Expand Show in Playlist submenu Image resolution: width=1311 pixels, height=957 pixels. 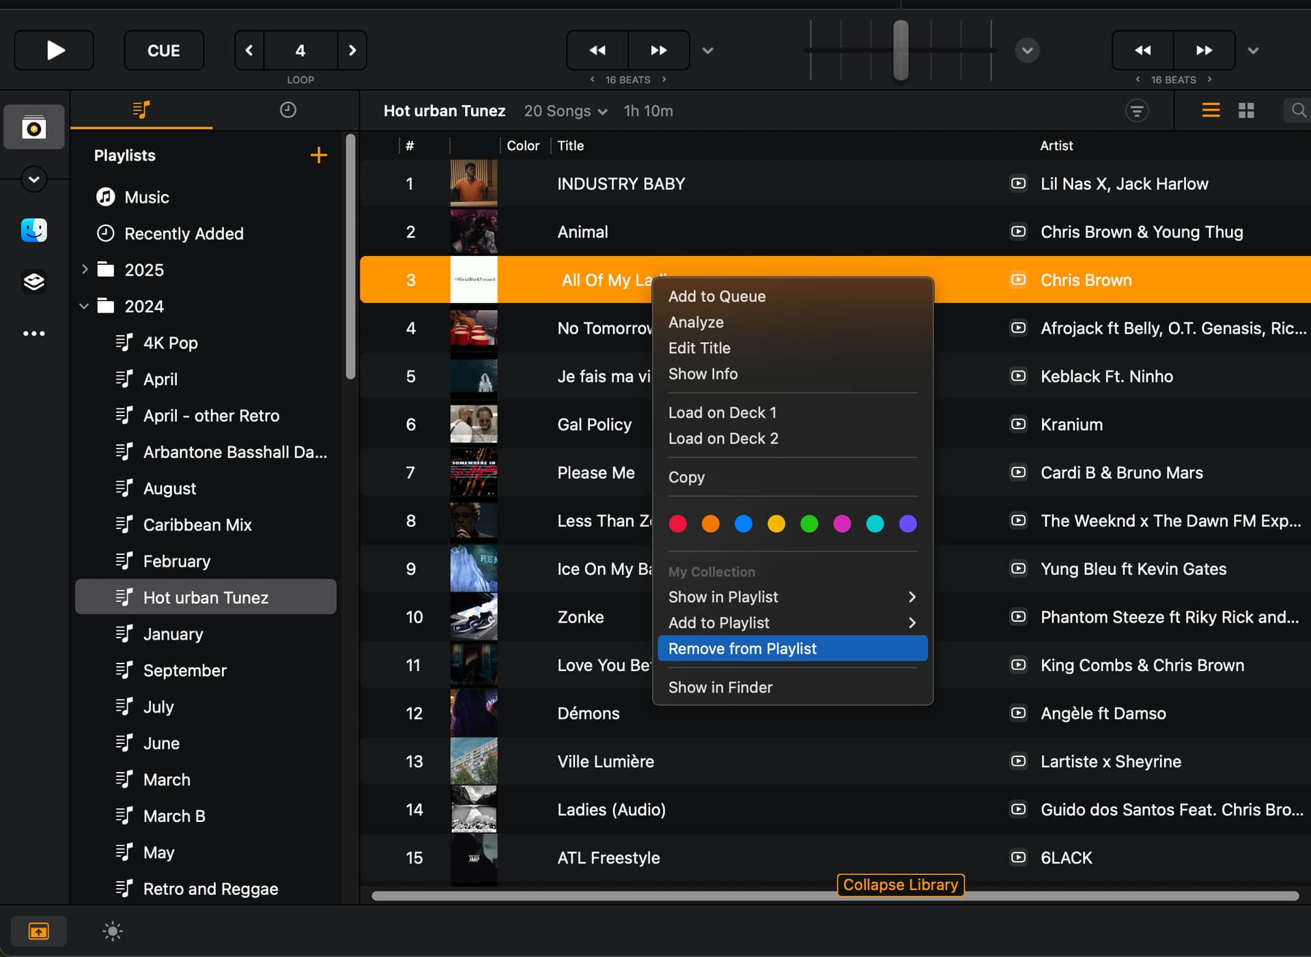point(792,597)
